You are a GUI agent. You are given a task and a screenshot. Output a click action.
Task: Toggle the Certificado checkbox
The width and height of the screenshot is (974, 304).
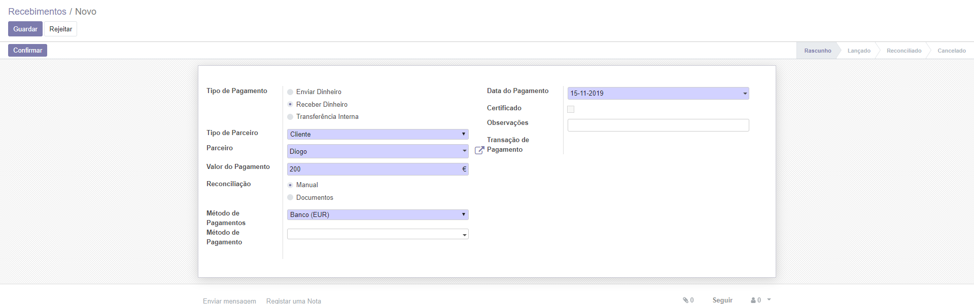click(x=571, y=109)
